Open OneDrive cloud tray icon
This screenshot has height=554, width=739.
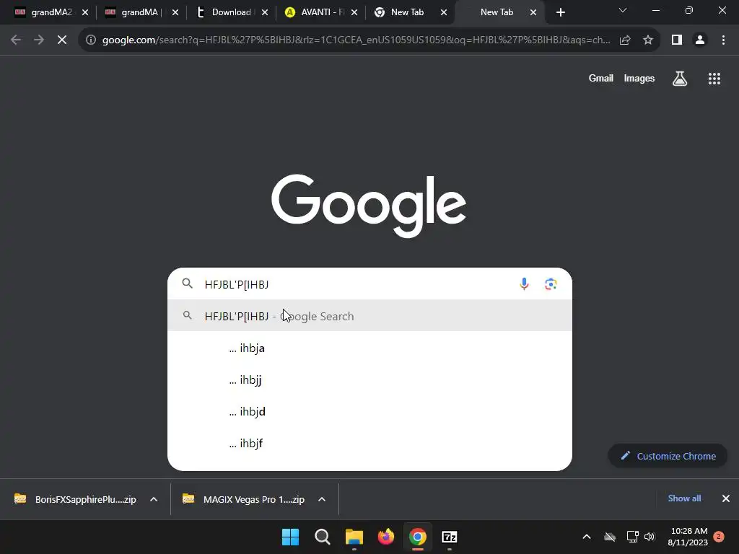[610, 537]
